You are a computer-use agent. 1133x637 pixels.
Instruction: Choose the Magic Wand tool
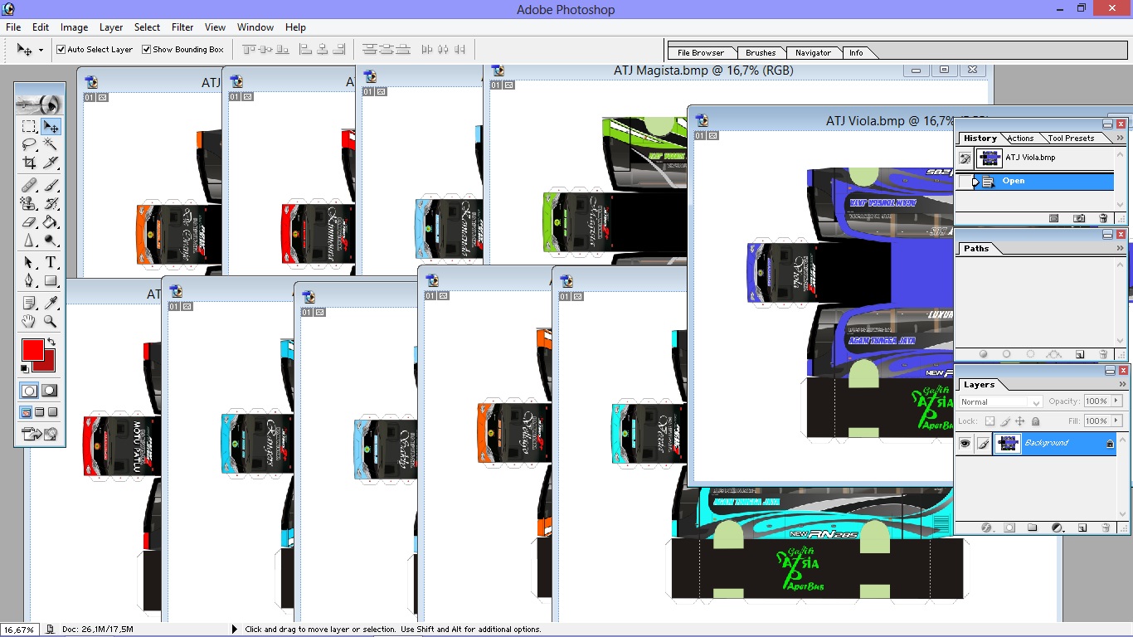(x=51, y=144)
